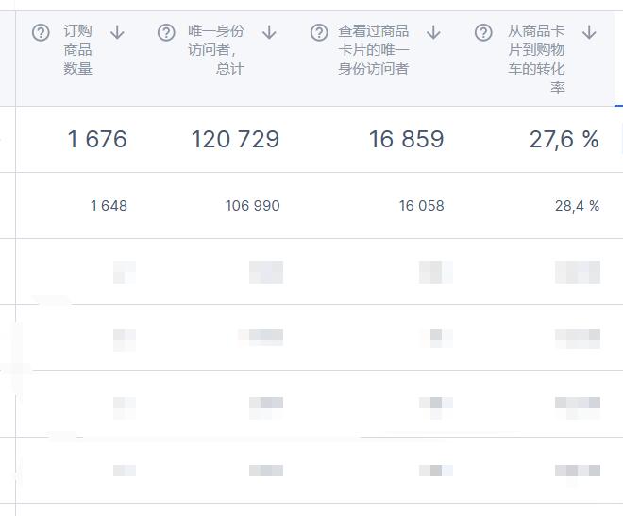Sort descending by 订购商品数量 arrow

point(118,32)
